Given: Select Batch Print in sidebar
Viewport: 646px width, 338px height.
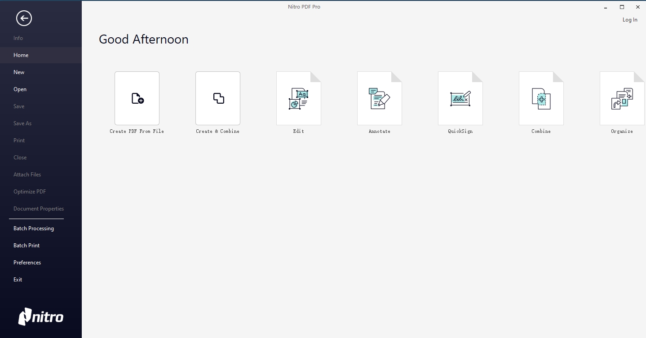Looking at the screenshot, I should point(27,246).
